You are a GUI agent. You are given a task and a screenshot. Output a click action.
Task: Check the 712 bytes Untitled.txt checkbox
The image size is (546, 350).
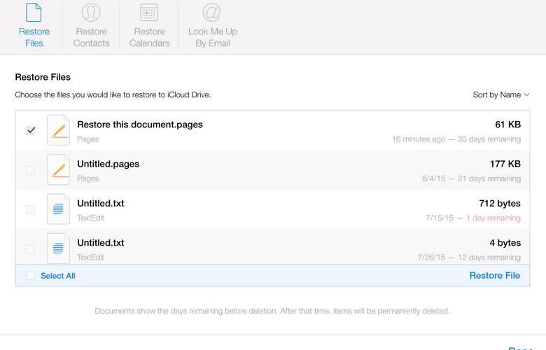[x=31, y=209]
